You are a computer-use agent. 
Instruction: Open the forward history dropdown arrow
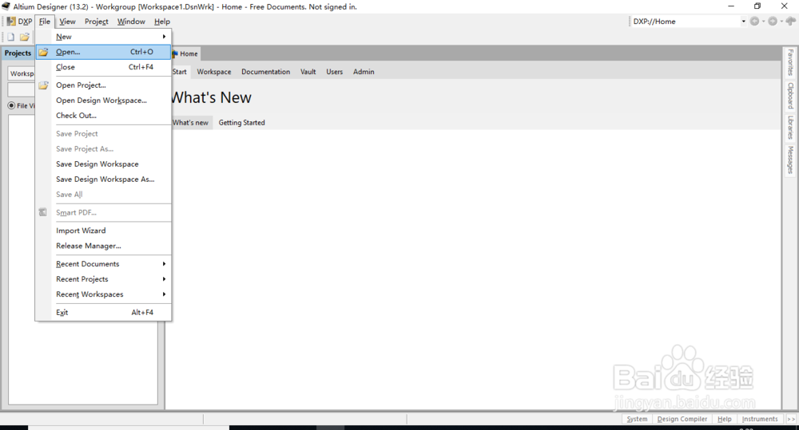pyautogui.click(x=781, y=22)
